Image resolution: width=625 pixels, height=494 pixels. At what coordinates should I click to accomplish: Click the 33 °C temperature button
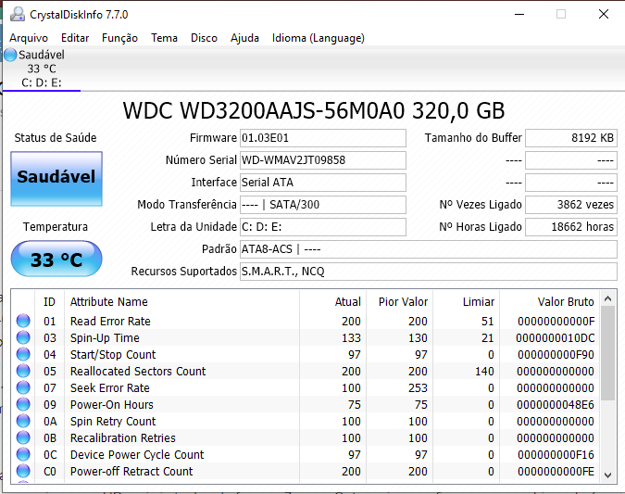[x=56, y=260]
